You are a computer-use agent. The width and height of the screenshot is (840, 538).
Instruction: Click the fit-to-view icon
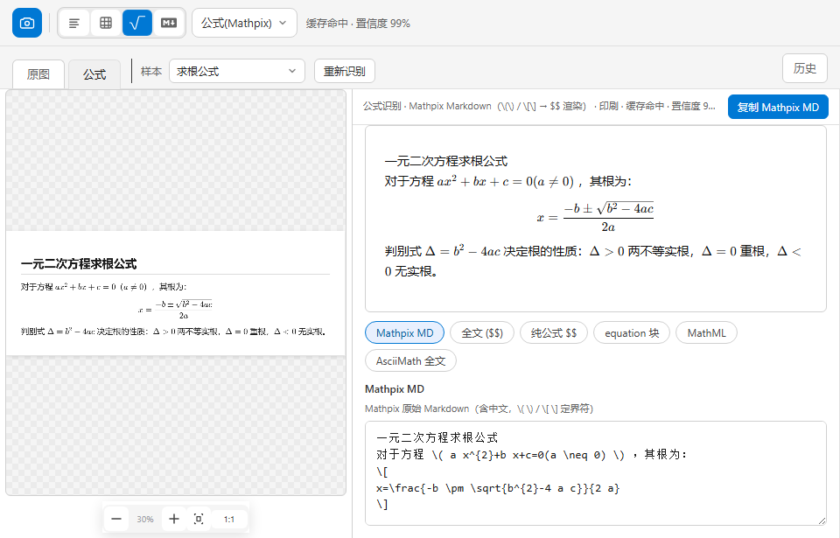pyautogui.click(x=199, y=519)
